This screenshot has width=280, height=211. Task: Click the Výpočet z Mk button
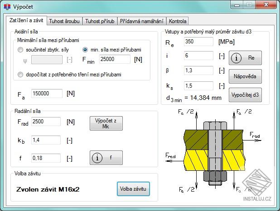[x=106, y=123]
